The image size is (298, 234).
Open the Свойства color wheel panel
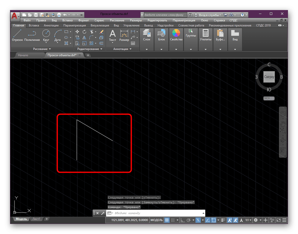pyautogui.click(x=176, y=35)
